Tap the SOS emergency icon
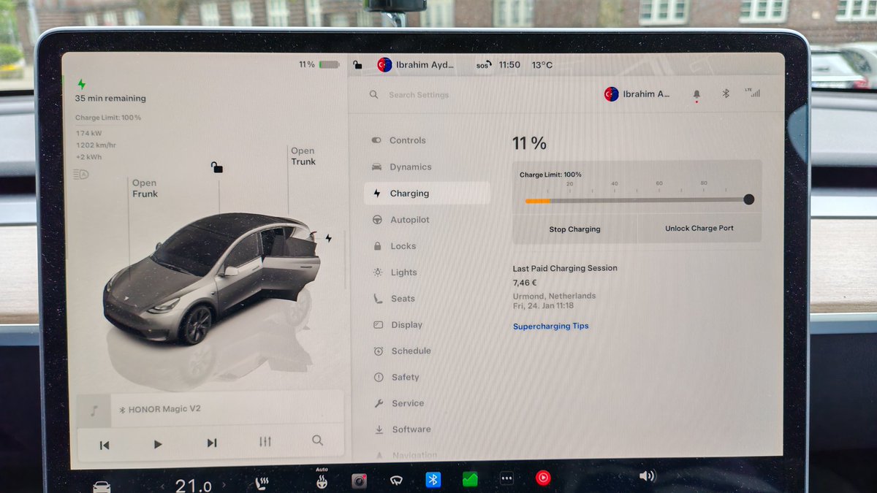The image size is (877, 493). (483, 65)
